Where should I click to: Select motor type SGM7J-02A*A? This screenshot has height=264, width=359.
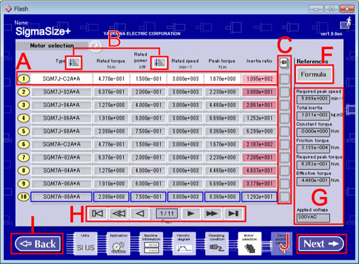pos(61,92)
